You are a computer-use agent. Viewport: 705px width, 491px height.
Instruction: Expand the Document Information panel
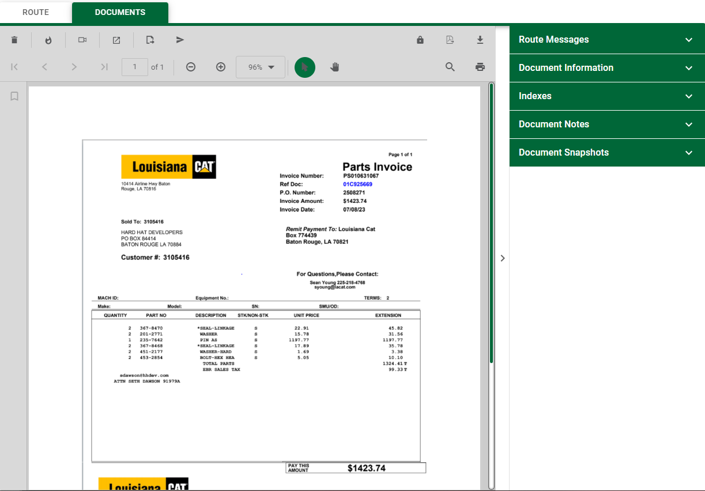coord(607,68)
